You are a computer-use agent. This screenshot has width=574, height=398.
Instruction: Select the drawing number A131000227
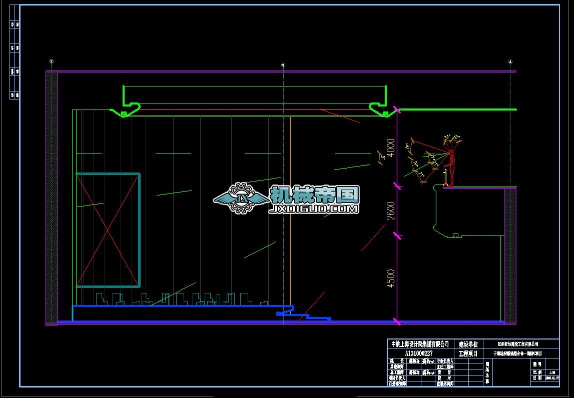point(419,353)
